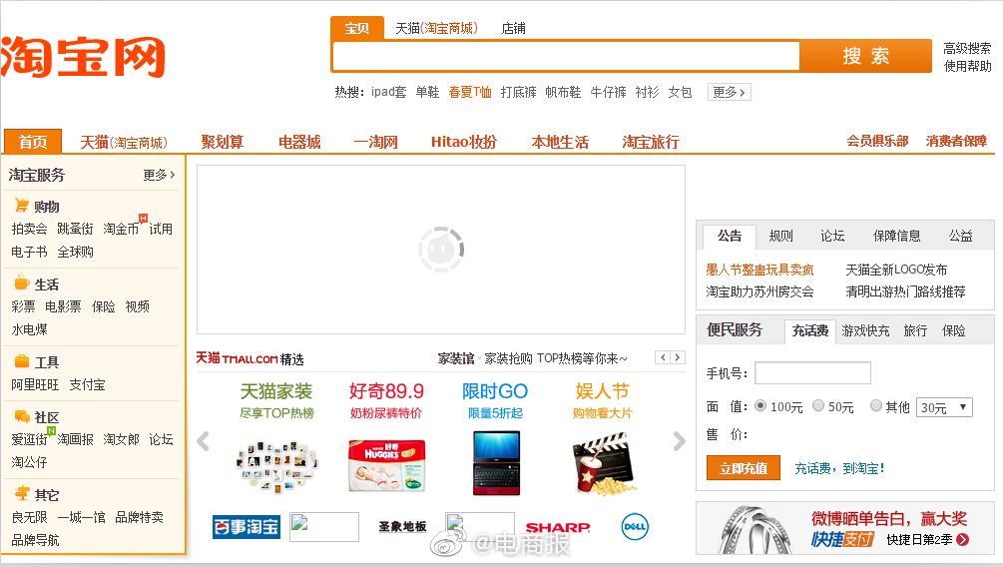Viewport: 1003px width, 567px height.
Task: Expand 更多 hot search terms
Action: [729, 92]
